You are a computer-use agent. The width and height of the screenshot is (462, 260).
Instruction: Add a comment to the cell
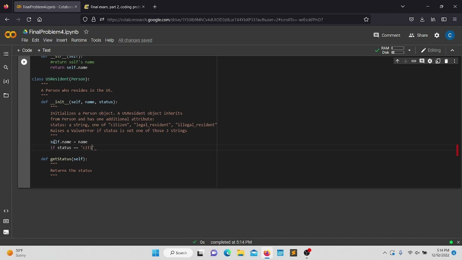[422, 61]
